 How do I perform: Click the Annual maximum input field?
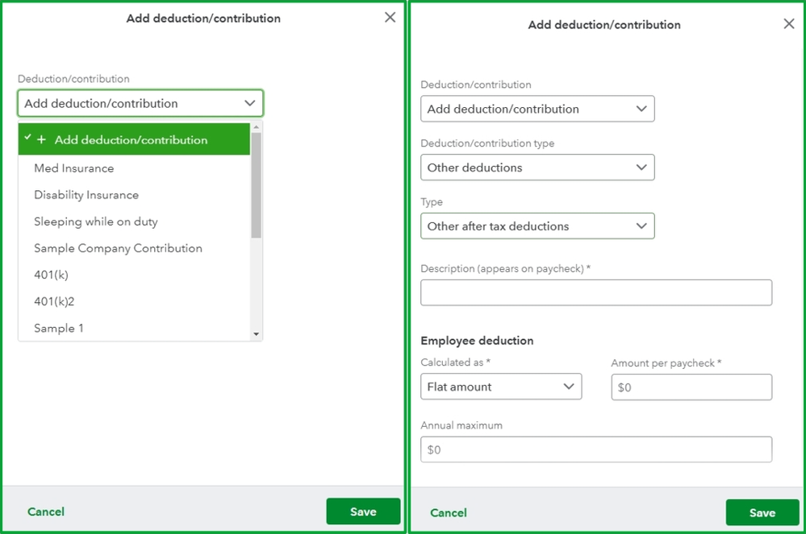(x=596, y=449)
